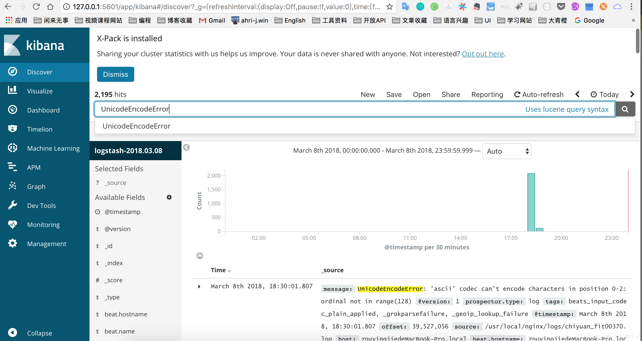Open the Auto interval dropdown
The width and height of the screenshot is (642, 341).
pyautogui.click(x=507, y=151)
